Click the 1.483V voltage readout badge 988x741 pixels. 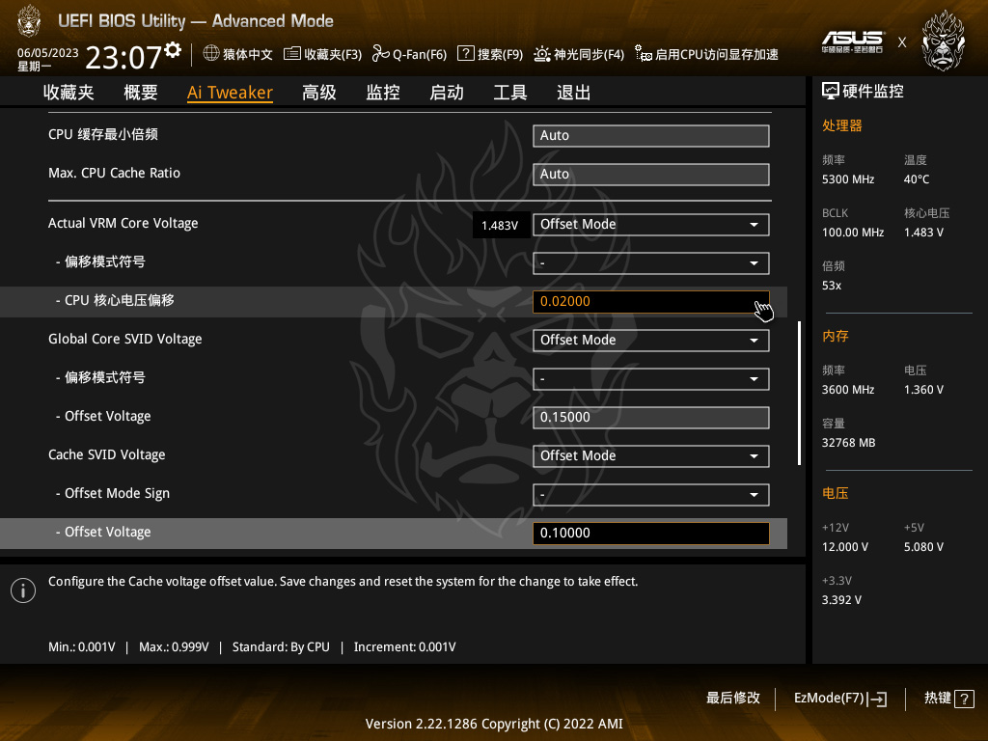pyautogui.click(x=501, y=224)
